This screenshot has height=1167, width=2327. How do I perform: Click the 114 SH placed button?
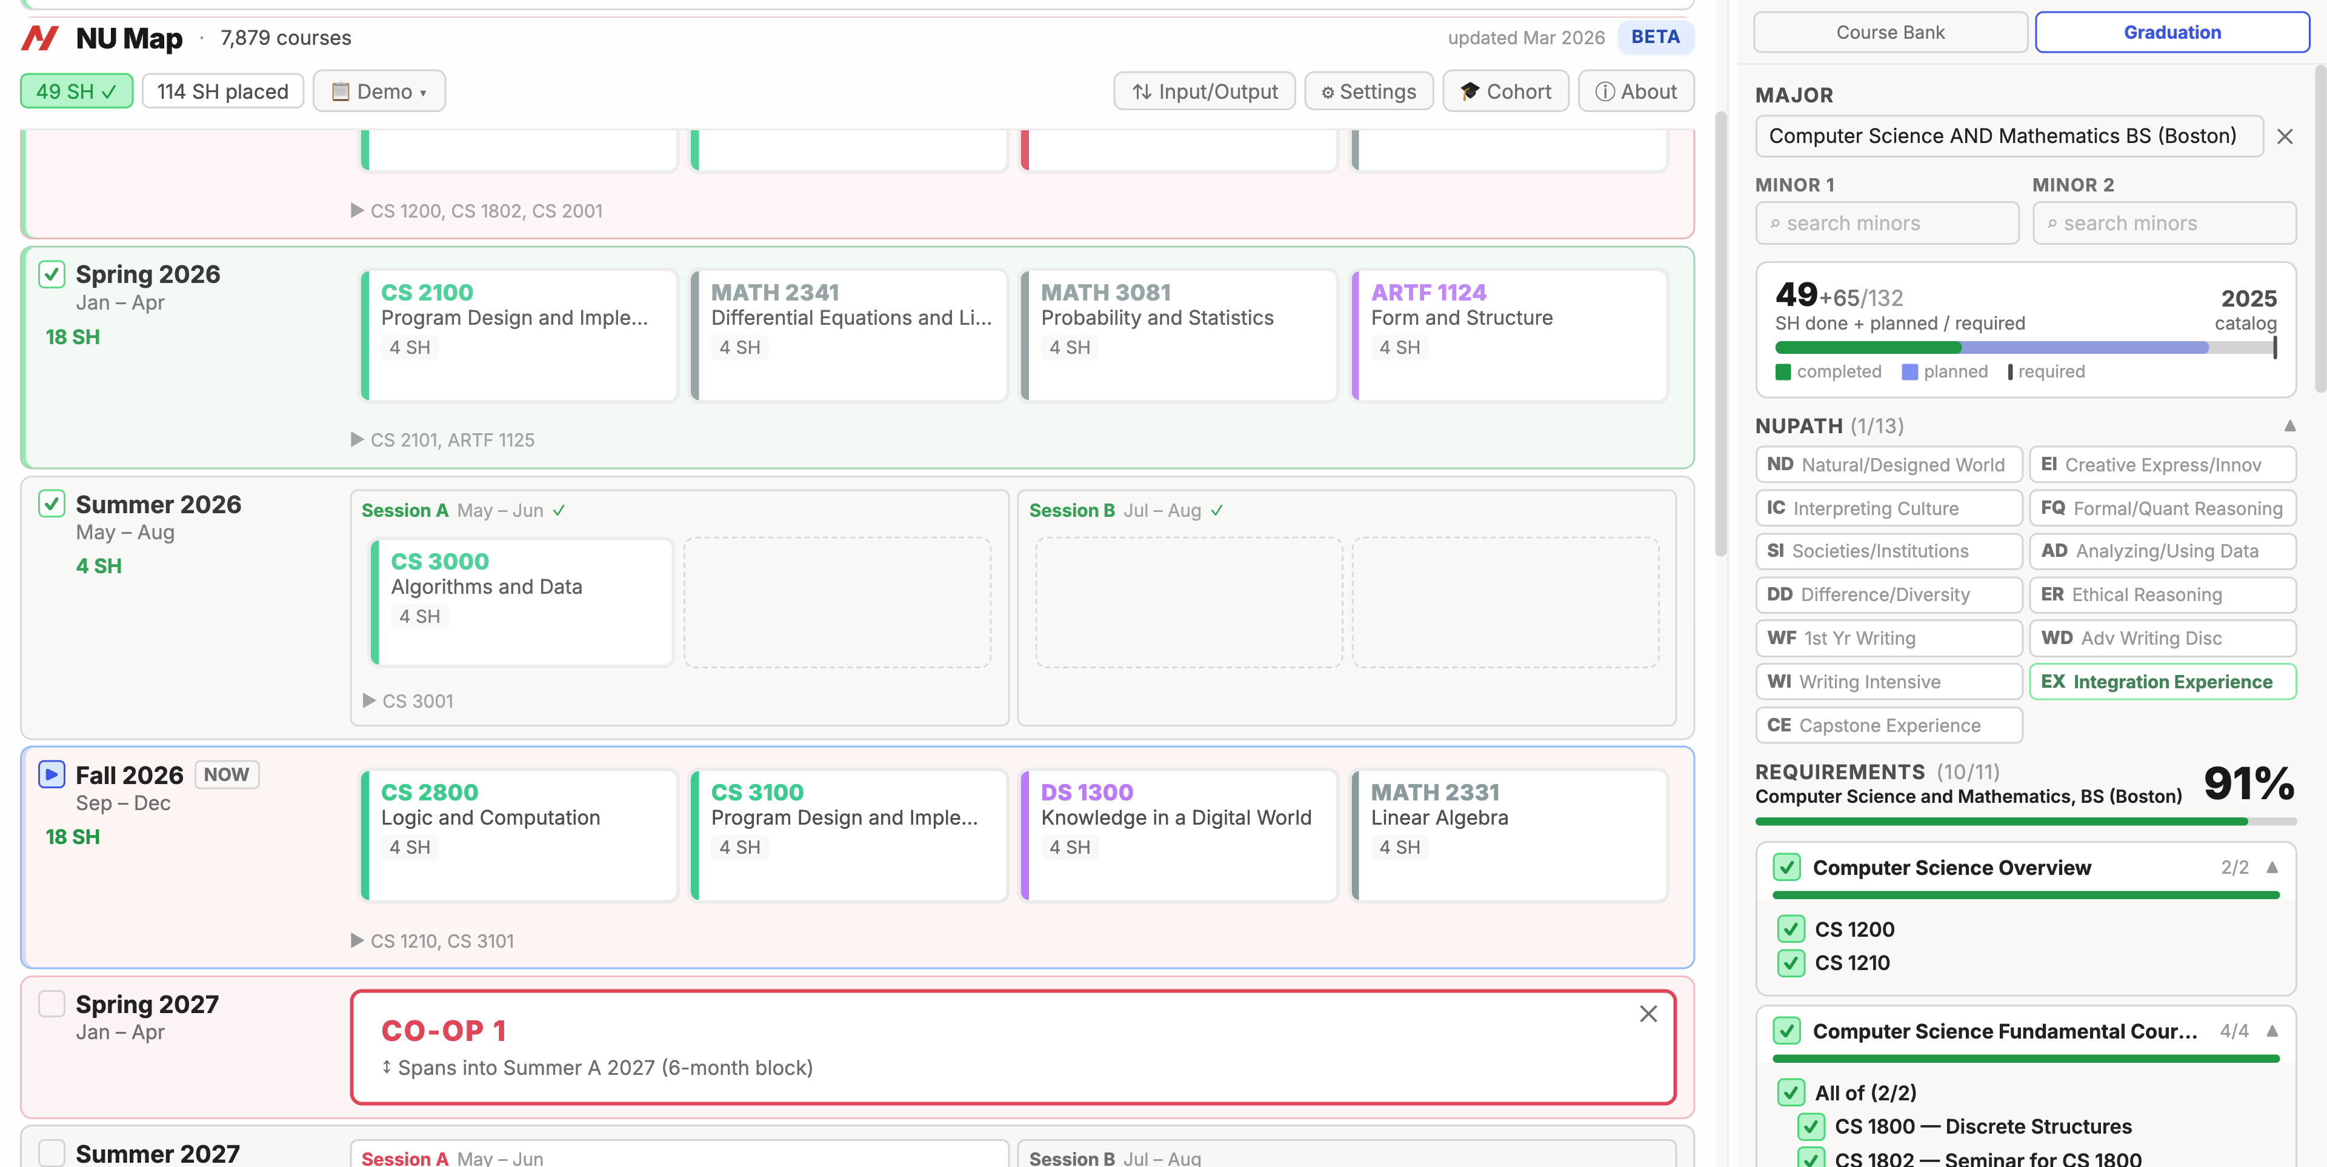coord(222,92)
